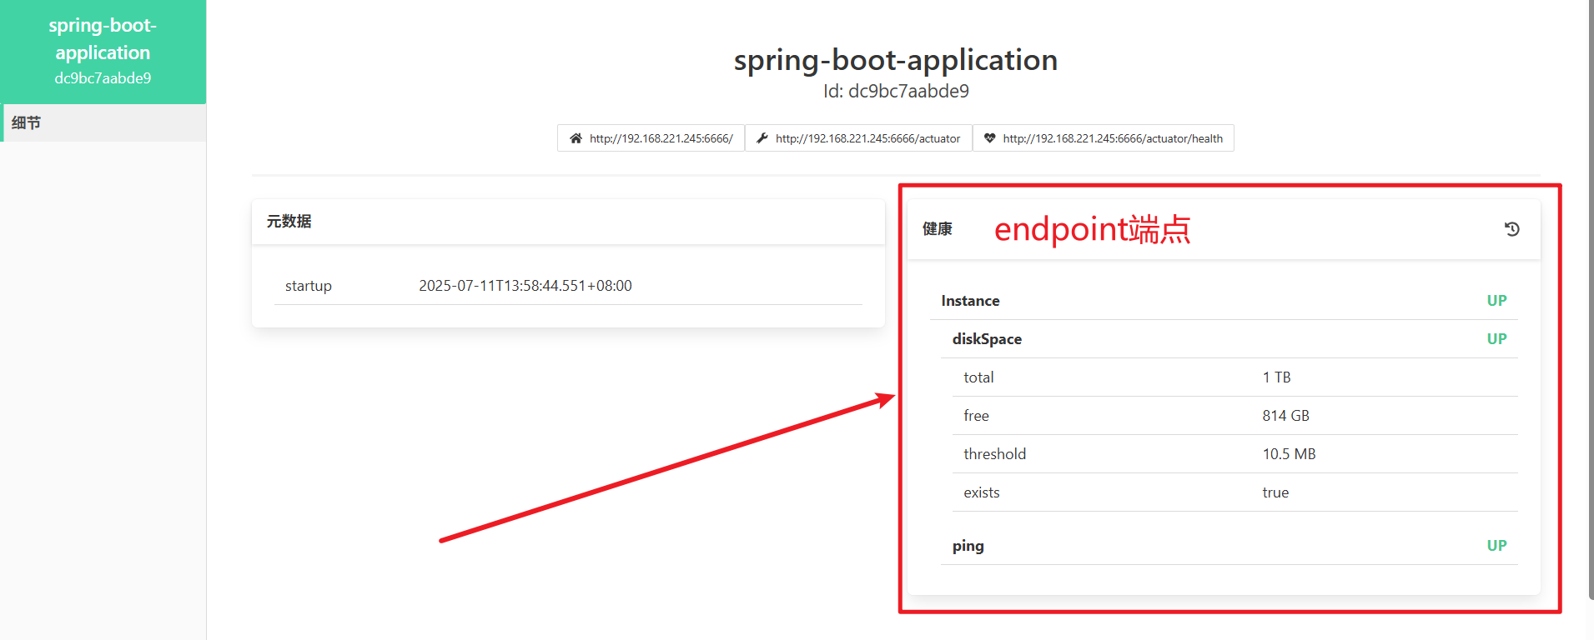
Task: Click the dc9bc7aabde9 id in sidebar
Action: click(x=103, y=78)
